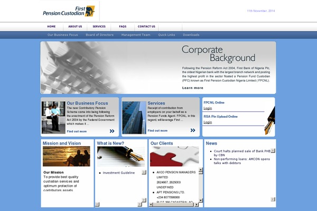Click bottom-left scroll arrow in What is New box
This screenshot has width=317, height=211.
(x=97, y=204)
